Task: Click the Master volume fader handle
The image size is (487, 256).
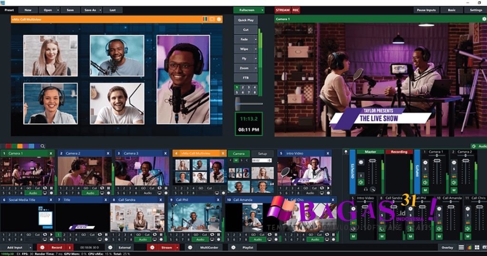Action: (372, 161)
